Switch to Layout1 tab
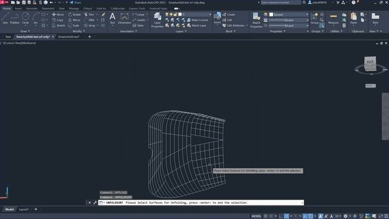 coord(24,209)
